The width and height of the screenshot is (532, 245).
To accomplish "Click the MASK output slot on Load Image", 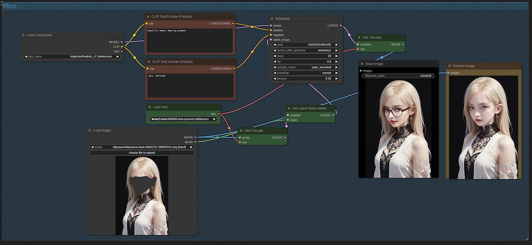I will [x=195, y=142].
